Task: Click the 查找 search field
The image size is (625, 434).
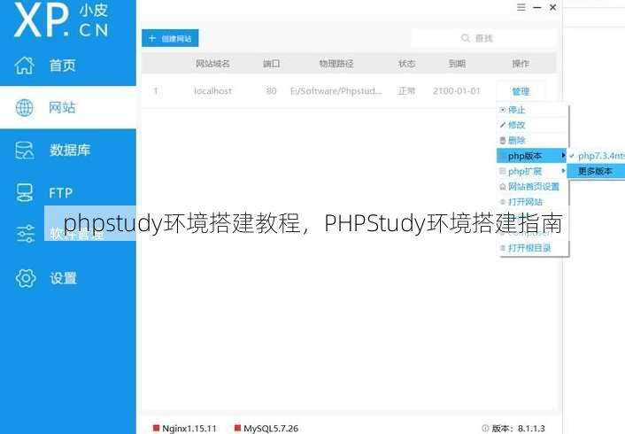Action: click(x=483, y=38)
